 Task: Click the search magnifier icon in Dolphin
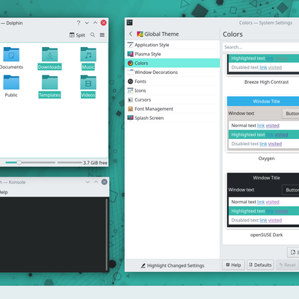tap(93, 35)
